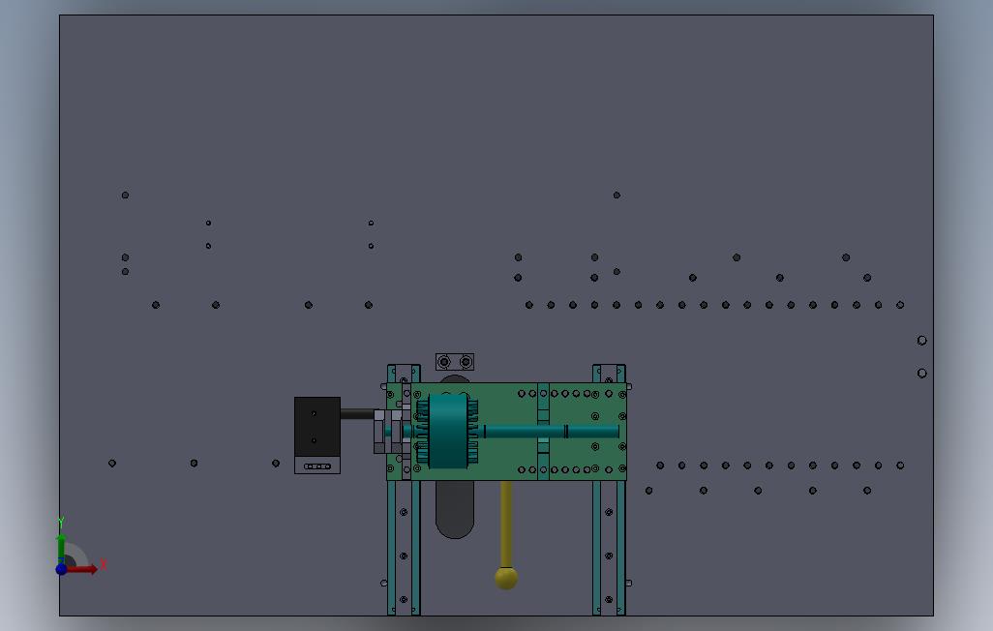Image resolution: width=993 pixels, height=631 pixels.
Task: Select the yellow lever rod
Action: pyautogui.click(x=506, y=524)
